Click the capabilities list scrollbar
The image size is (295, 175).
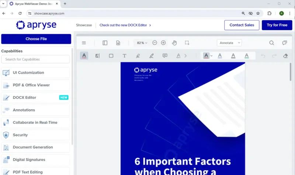(72, 96)
